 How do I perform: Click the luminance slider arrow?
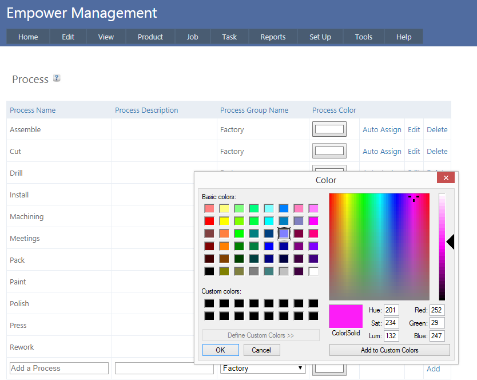pos(450,243)
